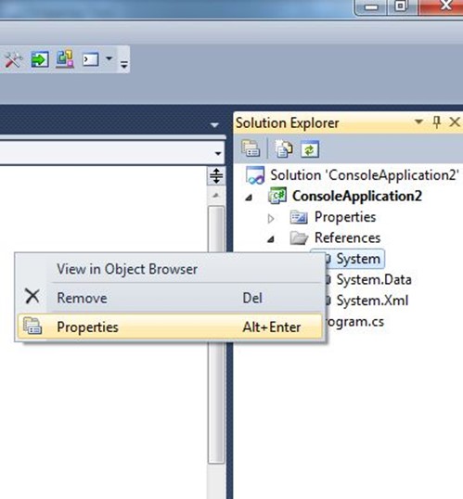Open the toolbar options overflow dropdown

tap(124, 64)
